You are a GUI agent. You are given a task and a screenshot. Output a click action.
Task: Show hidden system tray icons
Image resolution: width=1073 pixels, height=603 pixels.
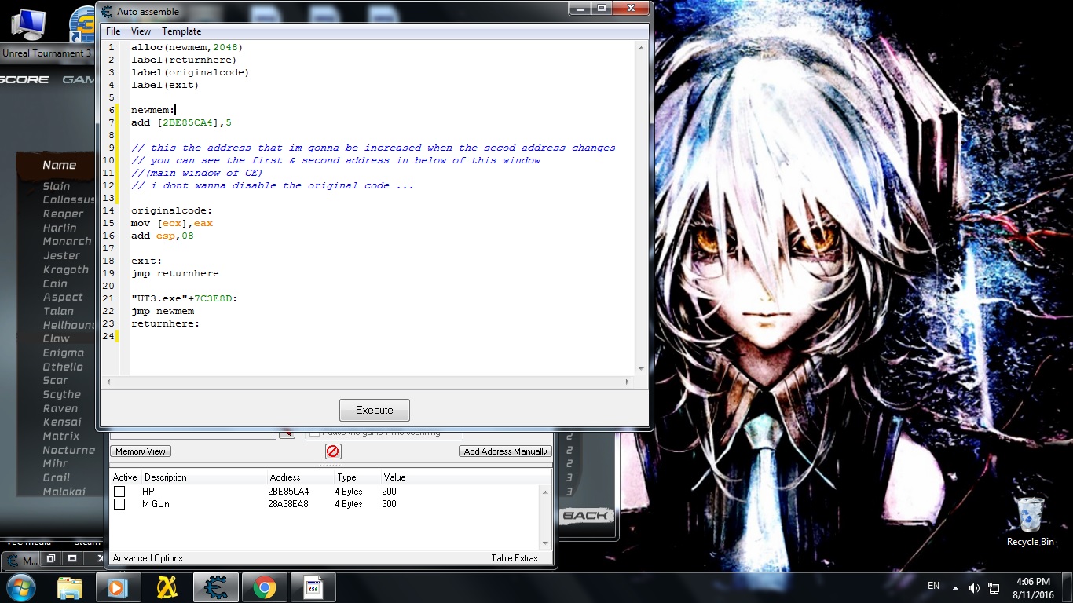955,587
